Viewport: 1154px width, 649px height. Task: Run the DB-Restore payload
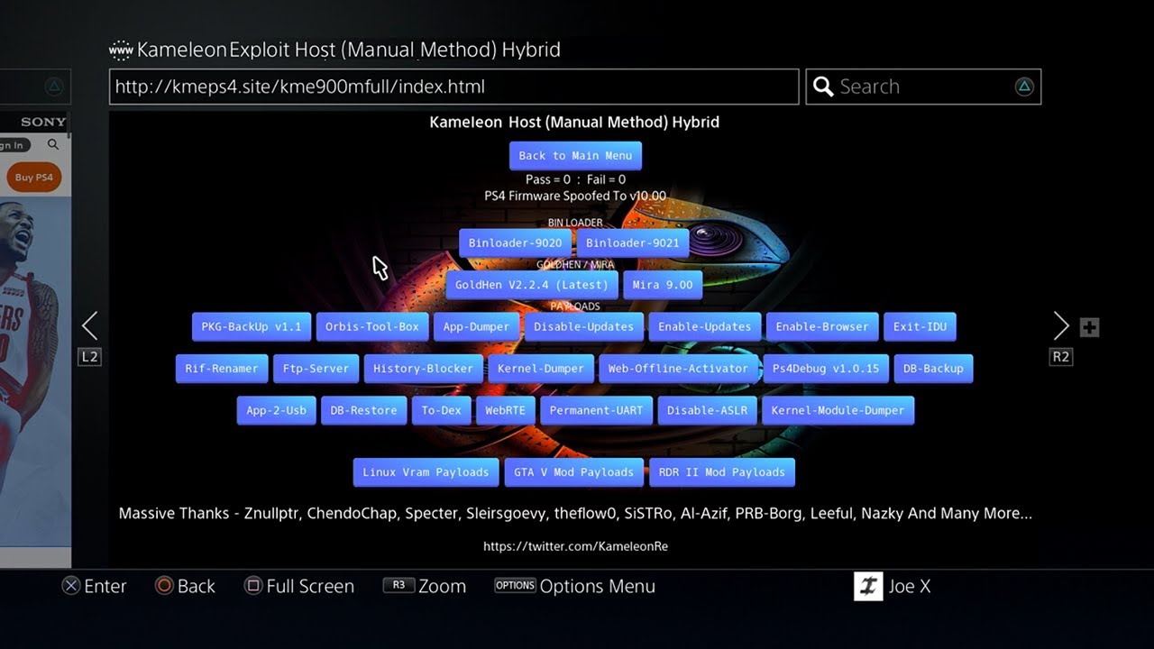(x=363, y=410)
